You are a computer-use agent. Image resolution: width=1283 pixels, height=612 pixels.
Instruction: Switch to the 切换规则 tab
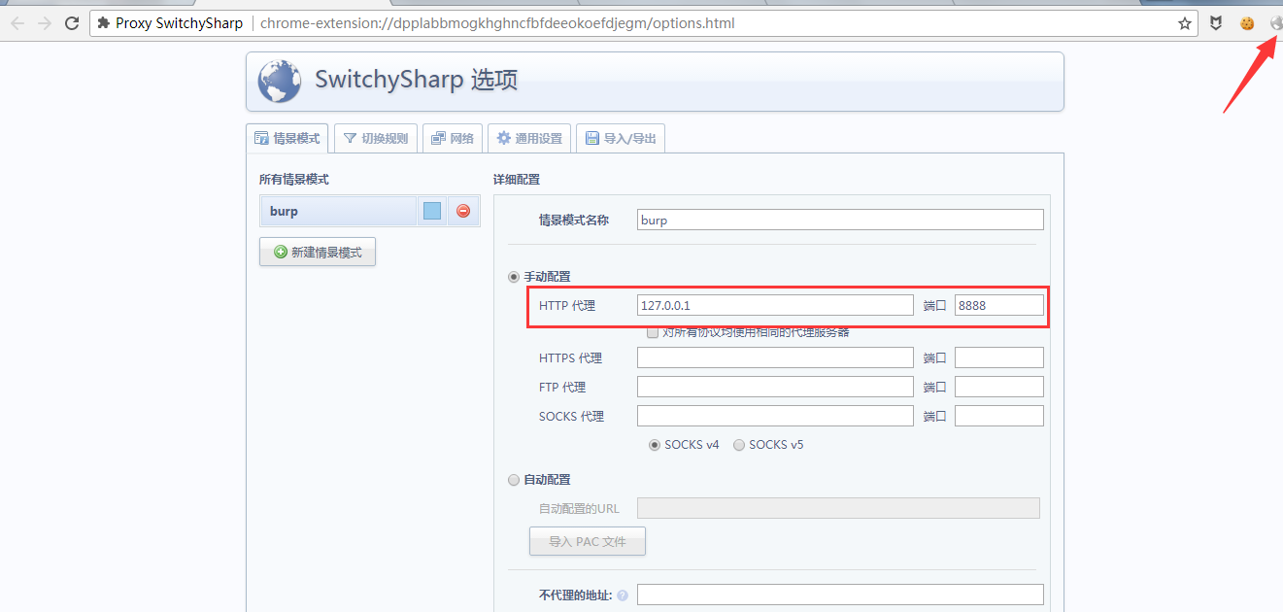(376, 139)
